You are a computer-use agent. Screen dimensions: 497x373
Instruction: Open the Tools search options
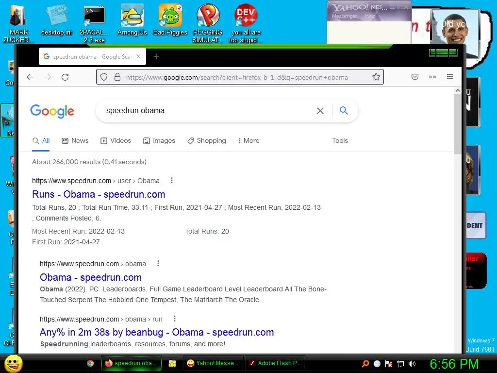340,140
